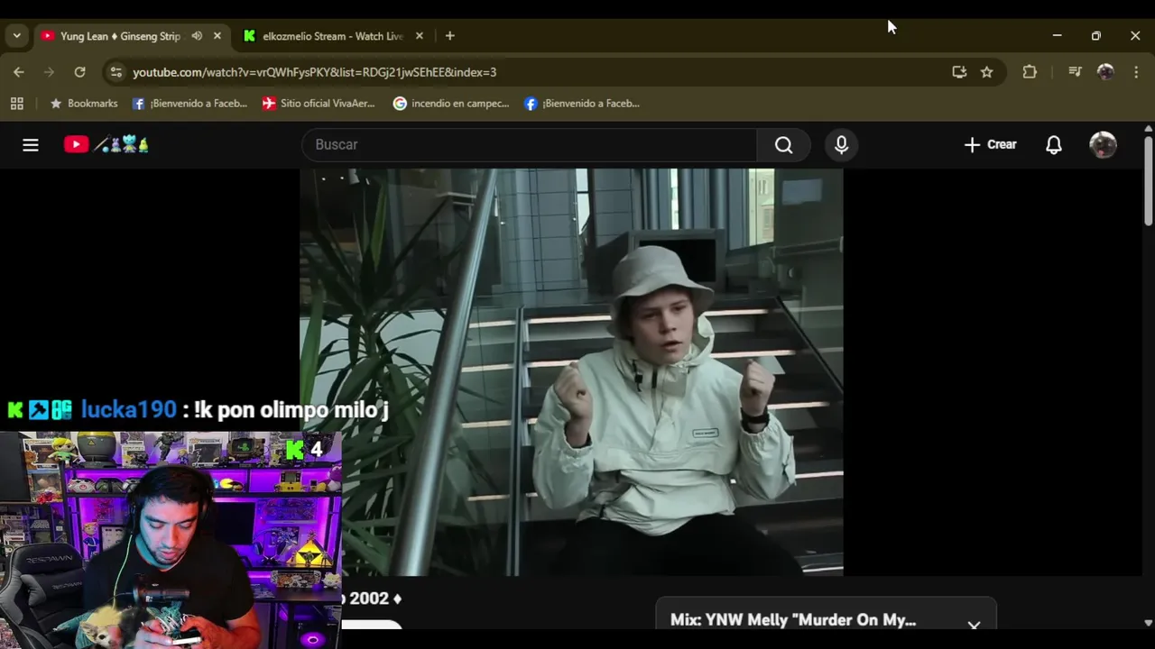Open first ¡Bienvenido a Faceb... bookmark

tap(189, 104)
